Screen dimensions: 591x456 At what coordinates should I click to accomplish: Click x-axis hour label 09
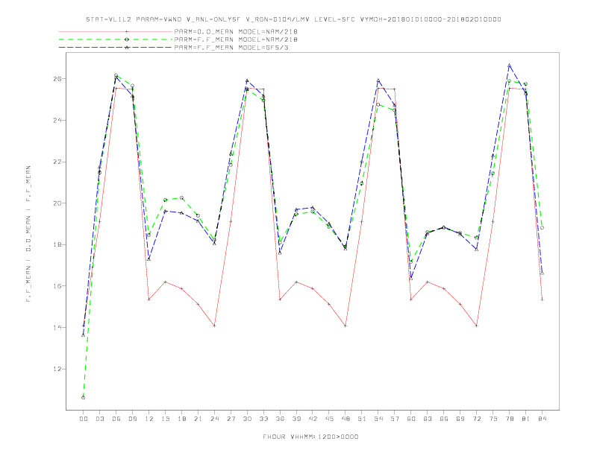tap(133, 419)
